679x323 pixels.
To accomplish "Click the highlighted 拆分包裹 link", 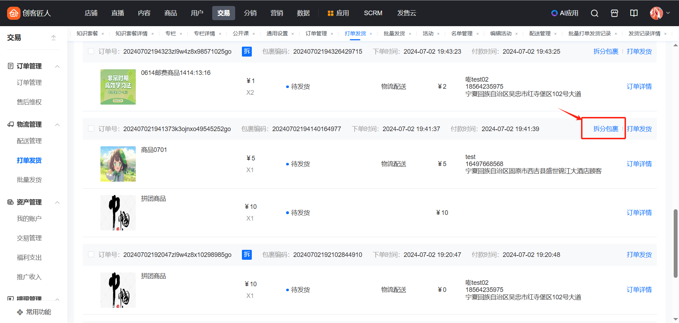I will tap(605, 129).
